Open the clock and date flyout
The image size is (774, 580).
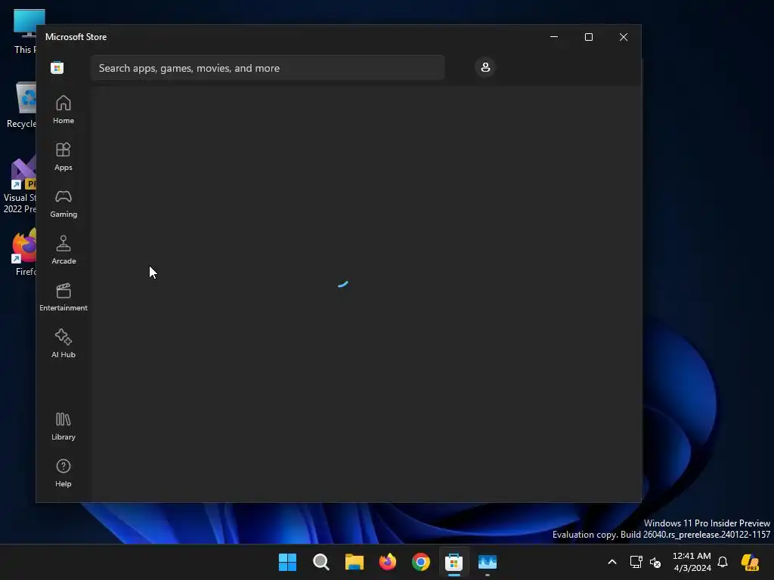pyautogui.click(x=692, y=562)
